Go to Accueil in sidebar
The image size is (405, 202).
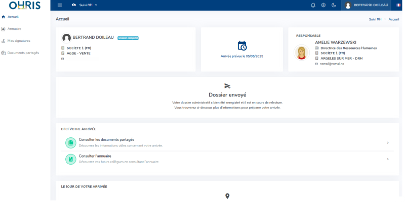coord(13,17)
